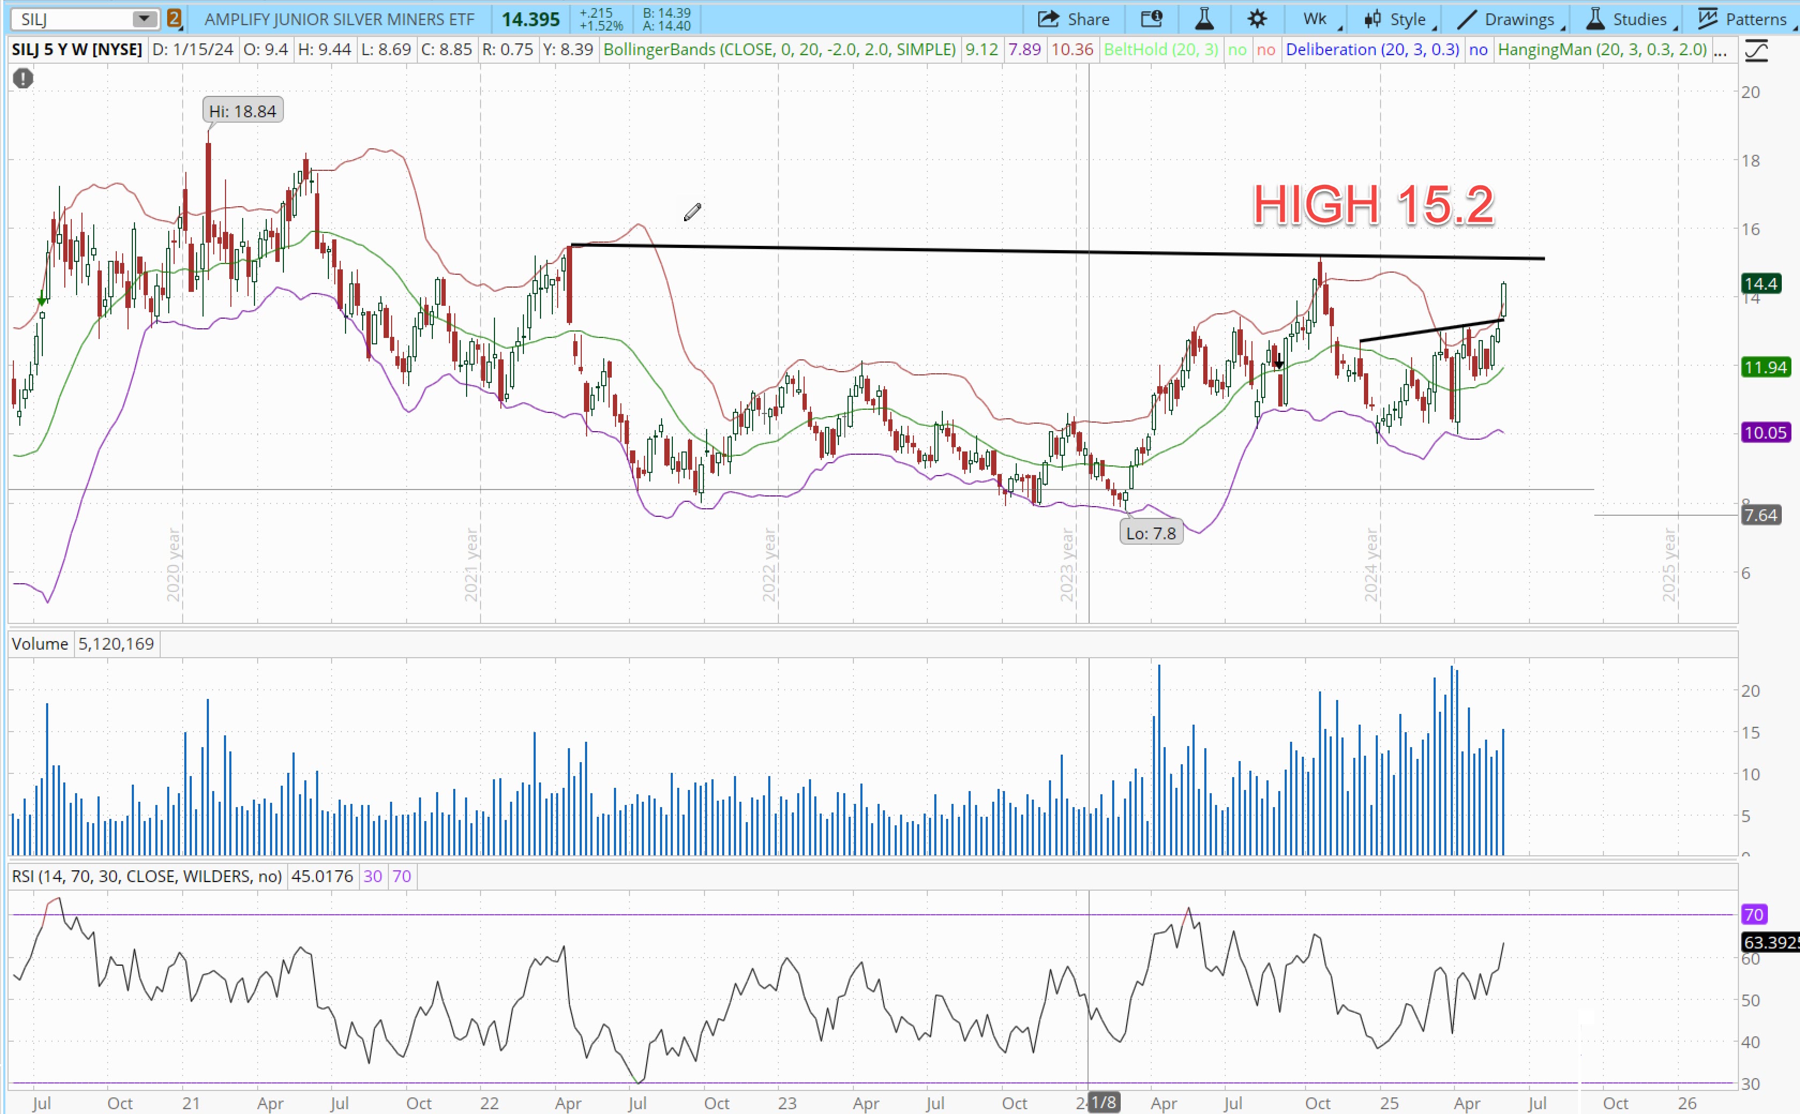This screenshot has height=1114, width=1800.
Task: Click the Deliberation study label
Action: coord(1372,50)
